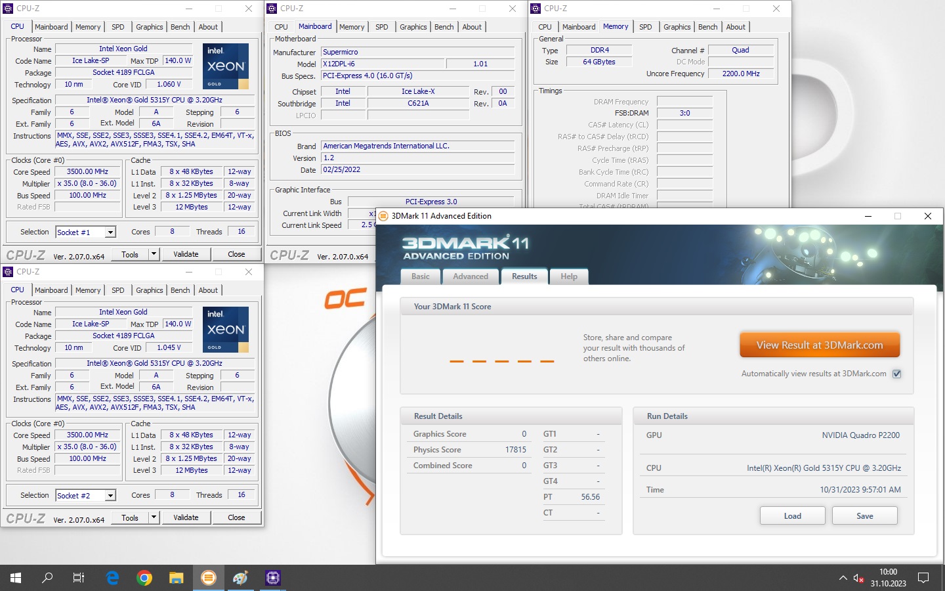Click Core VID 1.060 V value

[169, 84]
